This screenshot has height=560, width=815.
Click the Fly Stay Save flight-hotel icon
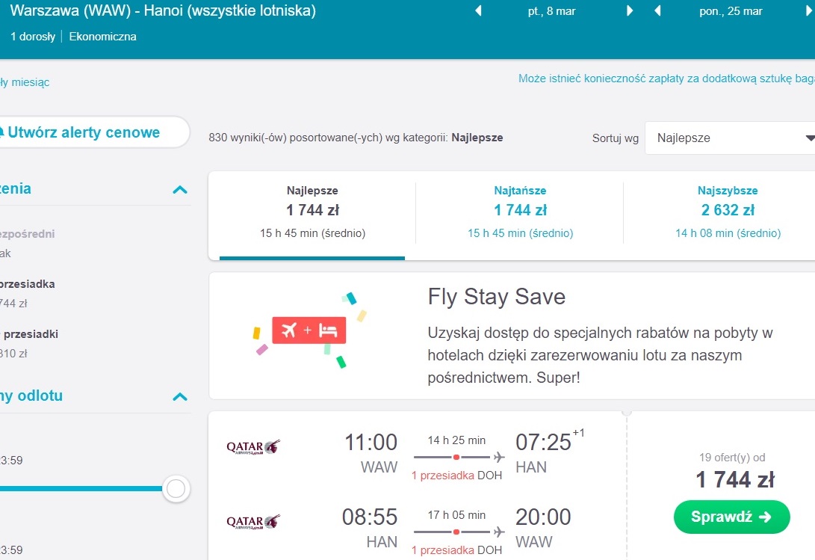(309, 330)
